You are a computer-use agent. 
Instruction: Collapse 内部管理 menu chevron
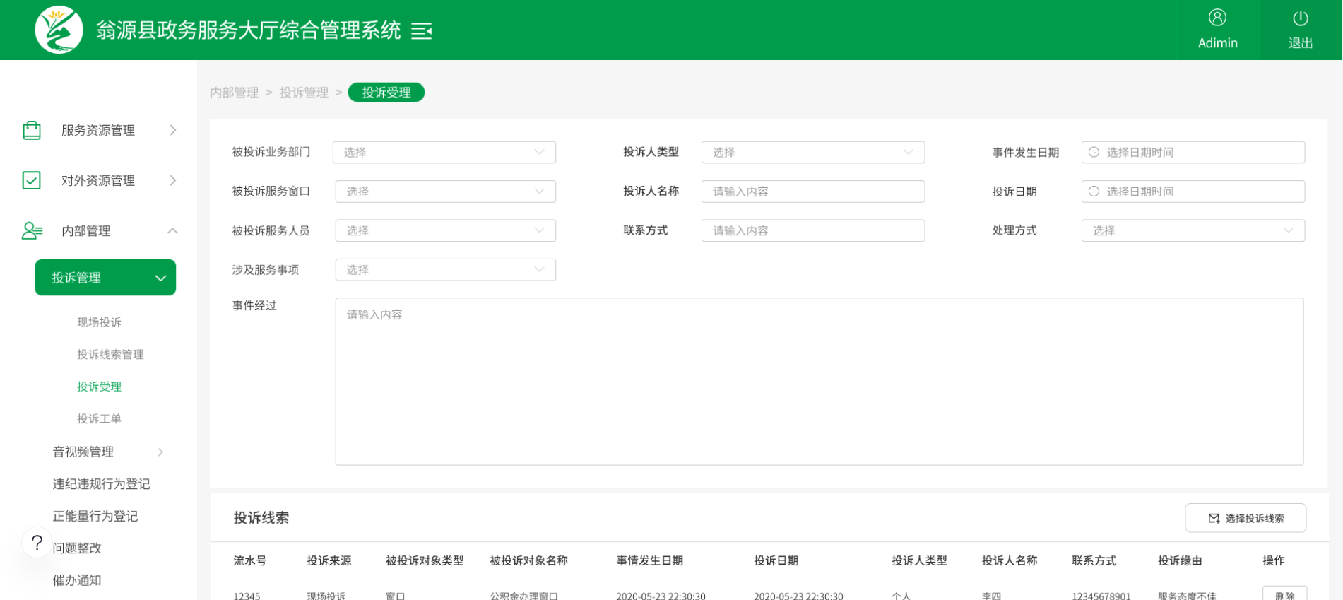(x=172, y=230)
